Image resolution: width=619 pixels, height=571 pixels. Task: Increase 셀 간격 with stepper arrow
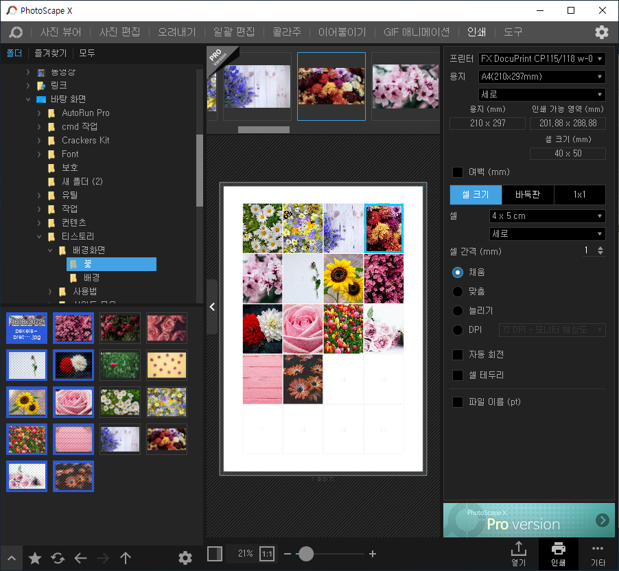[x=600, y=248]
